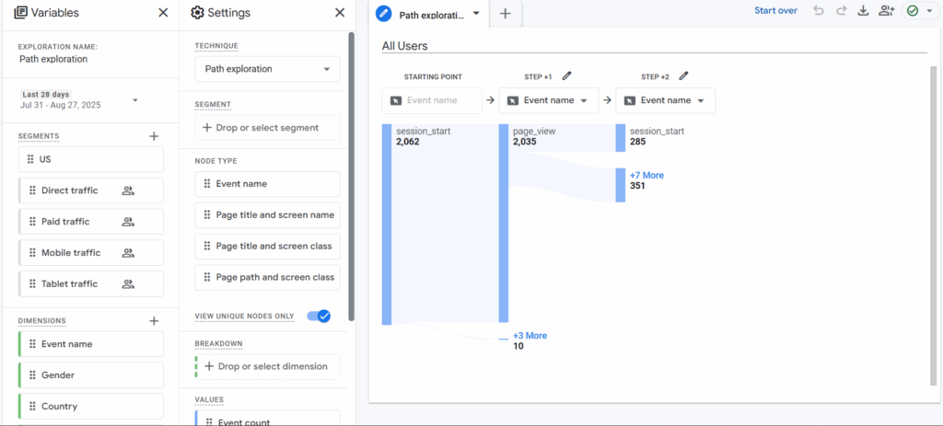Click the exploration canvas vertical scrollbar
Image resolution: width=943 pixels, height=426 pixels.
point(934,225)
